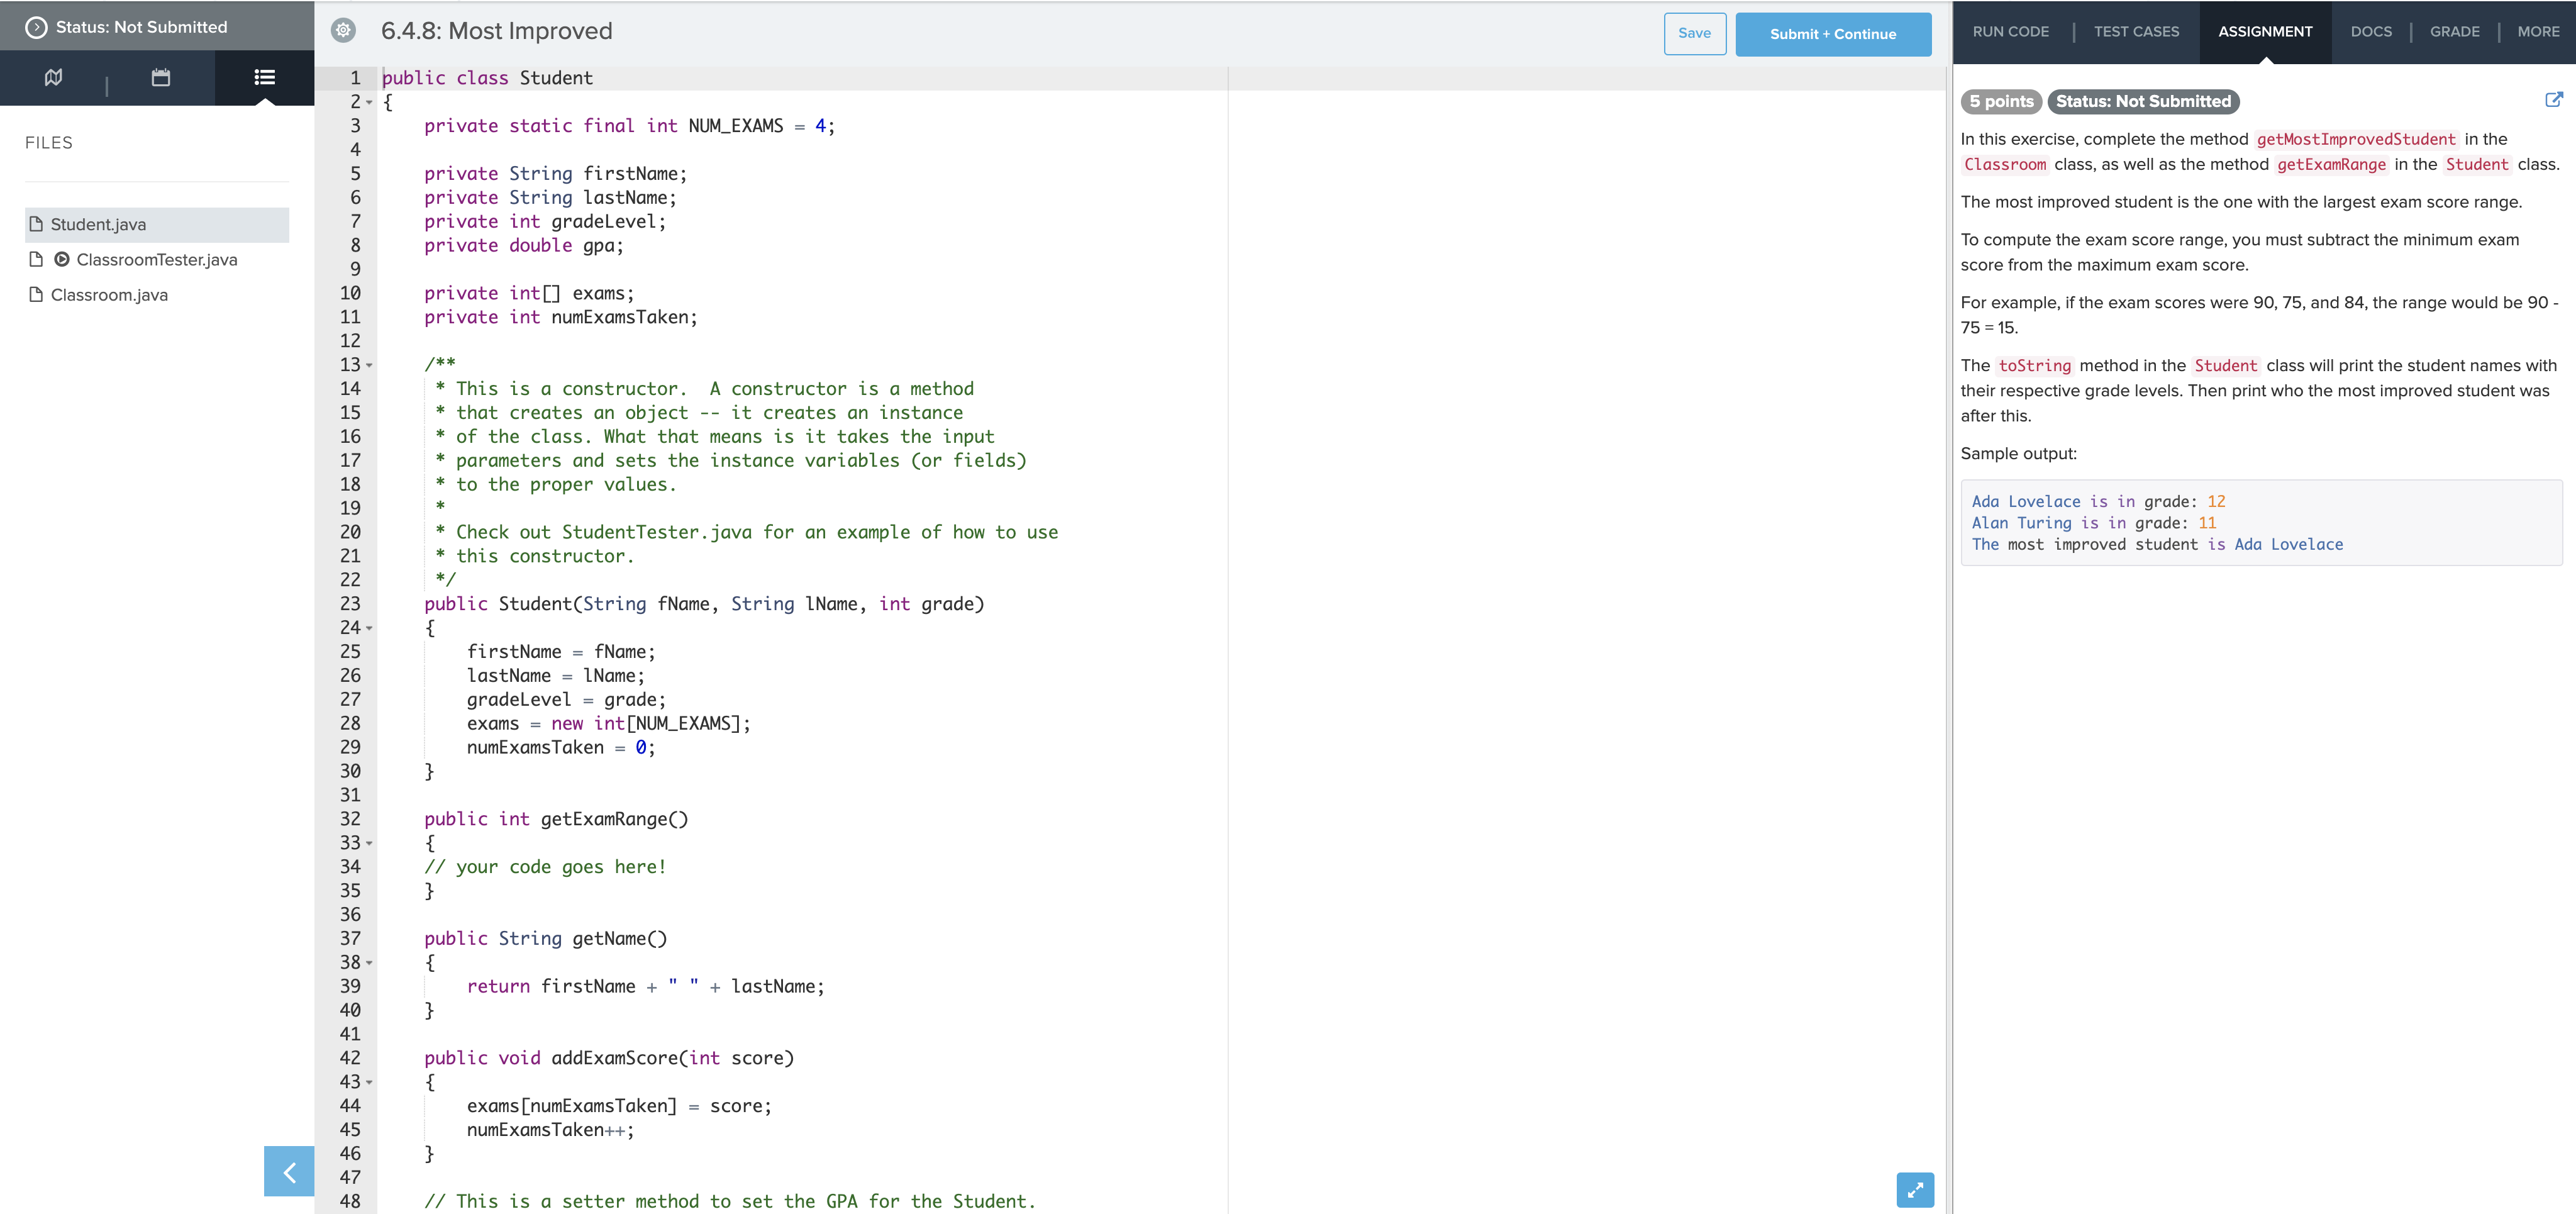Screen dimensions: 2576x1214
Task: Click the document icon next to Student.java
Action: coord(36,224)
